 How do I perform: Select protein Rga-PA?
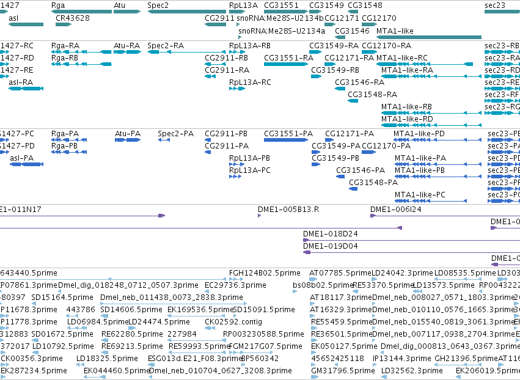coord(69,140)
